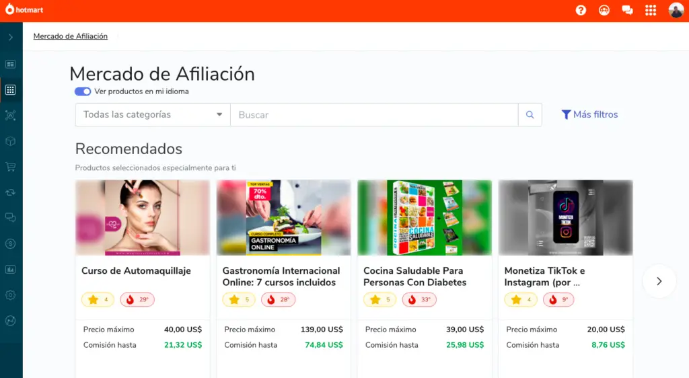Open the apps grid icon in header
The image size is (689, 378).
pos(651,10)
